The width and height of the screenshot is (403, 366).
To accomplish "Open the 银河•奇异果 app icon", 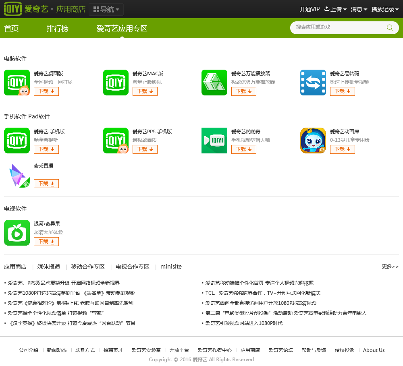I will [17, 233].
